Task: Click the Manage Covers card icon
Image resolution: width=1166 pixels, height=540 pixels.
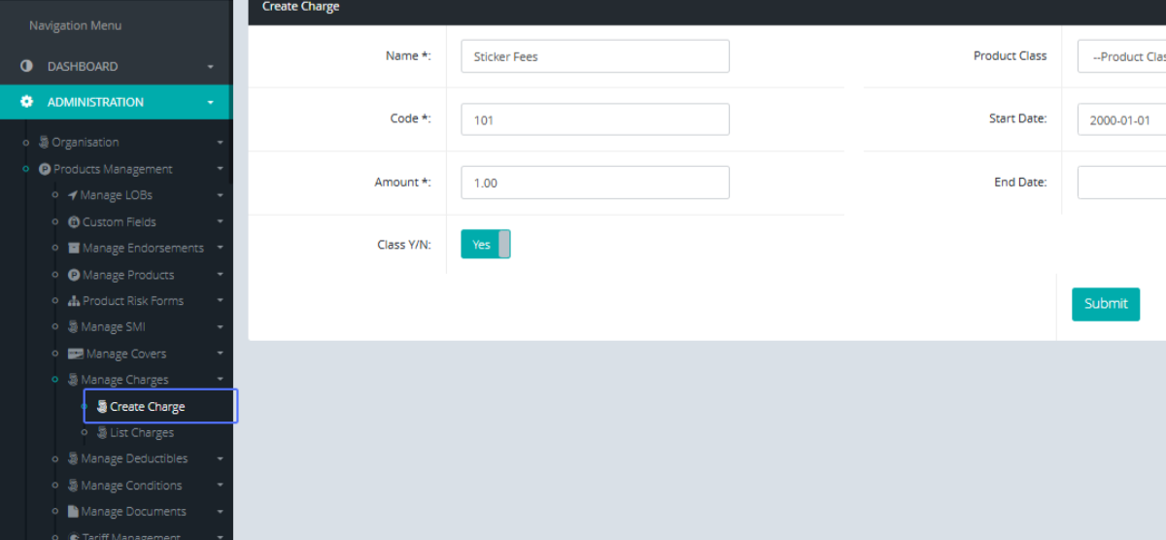Action: point(75,354)
